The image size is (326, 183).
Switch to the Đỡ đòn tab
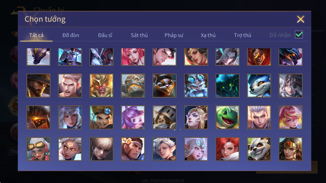pyautogui.click(x=71, y=35)
